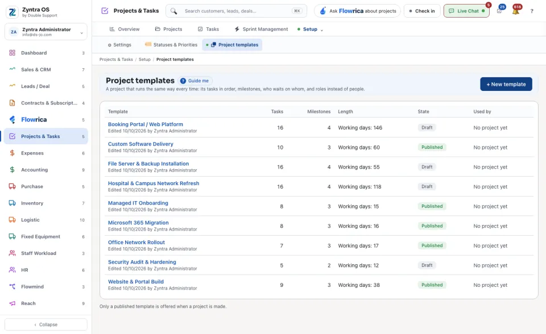Open the Contracts & Subscriptions document icon
546x334 pixels.
(x=12, y=103)
